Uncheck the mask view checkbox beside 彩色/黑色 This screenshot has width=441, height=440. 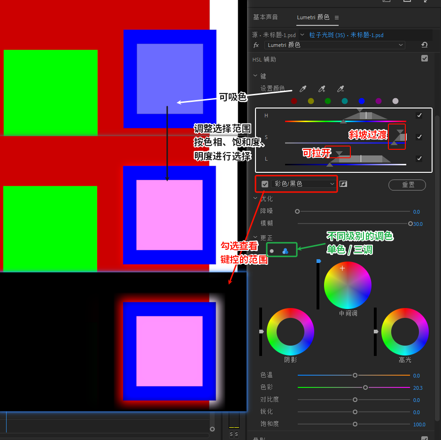pyautogui.click(x=265, y=184)
